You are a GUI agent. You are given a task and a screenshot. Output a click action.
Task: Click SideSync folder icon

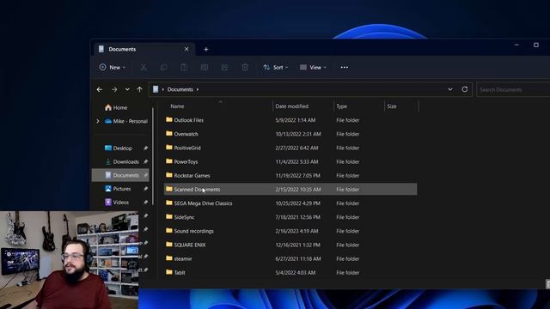169,216
